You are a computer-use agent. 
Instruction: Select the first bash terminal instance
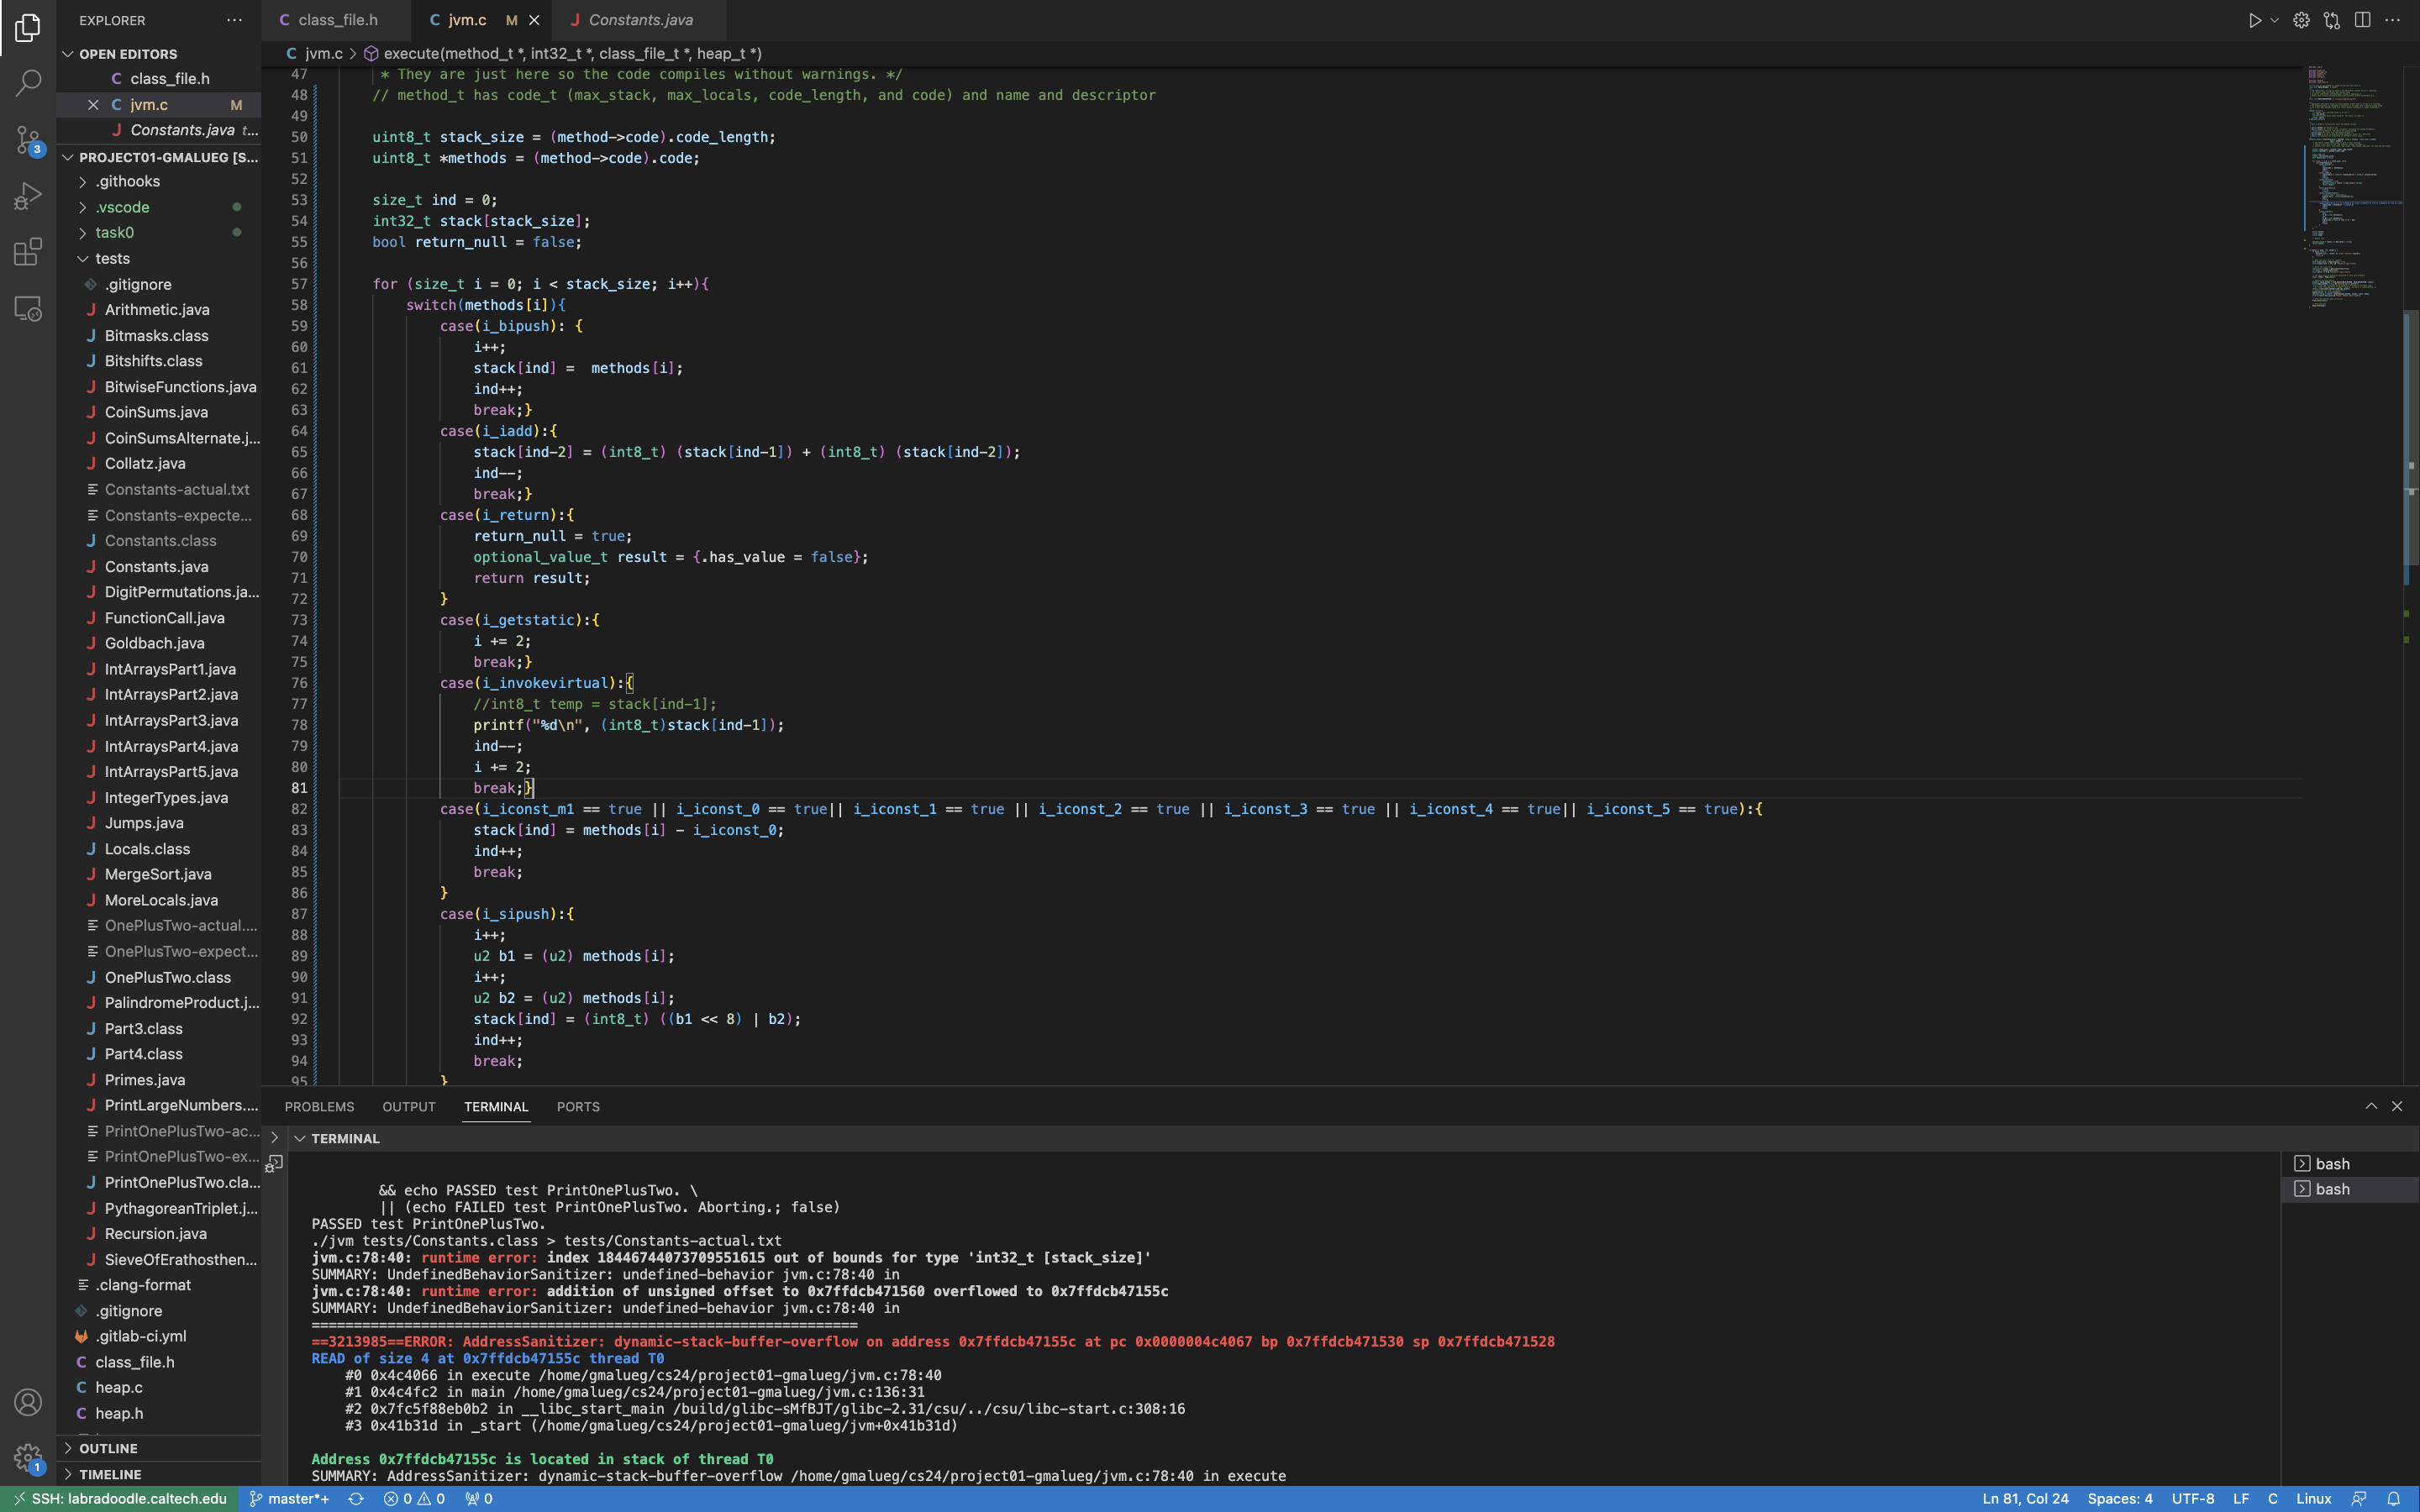click(2331, 1163)
